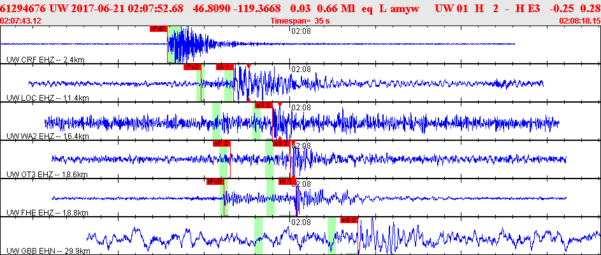Viewport: 601px width, 255px height.
Task: Select the iPc0 pick flag on FHE trace
Action: [x=215, y=182]
